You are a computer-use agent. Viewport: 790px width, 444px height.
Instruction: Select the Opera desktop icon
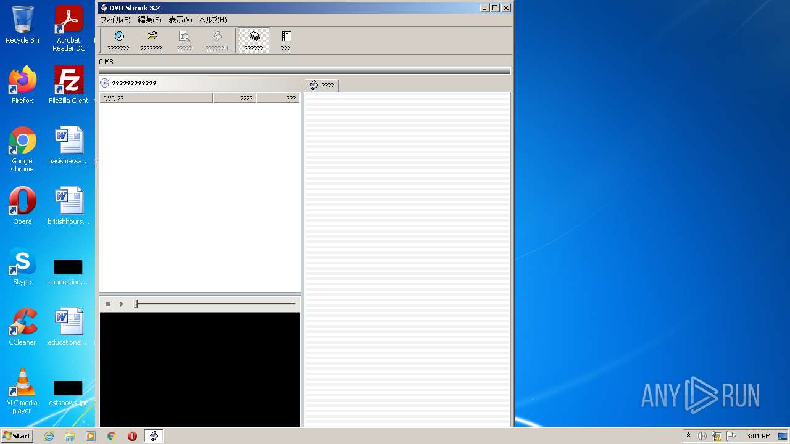[x=22, y=206]
